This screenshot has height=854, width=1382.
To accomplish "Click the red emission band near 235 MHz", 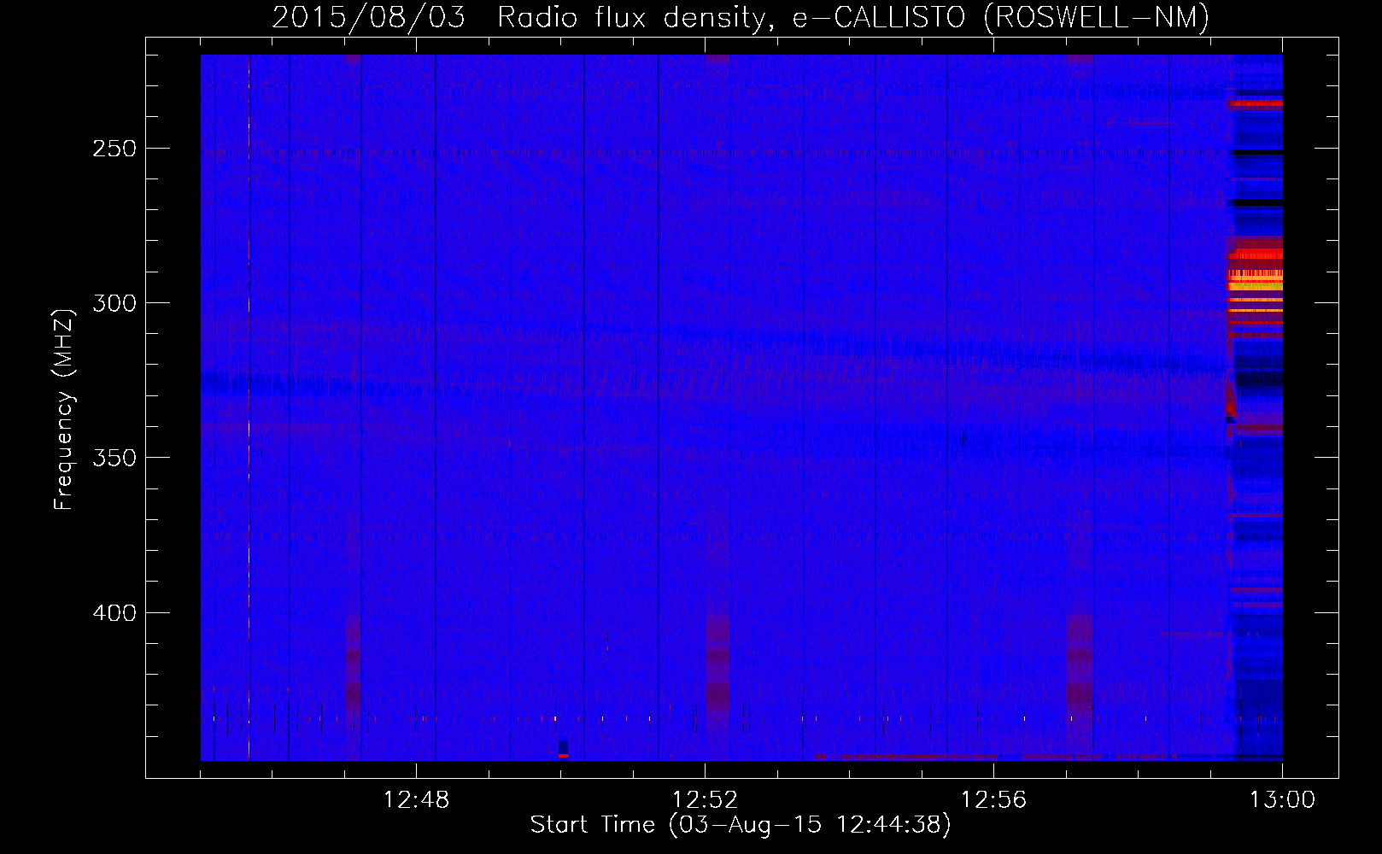I will [x=1256, y=104].
